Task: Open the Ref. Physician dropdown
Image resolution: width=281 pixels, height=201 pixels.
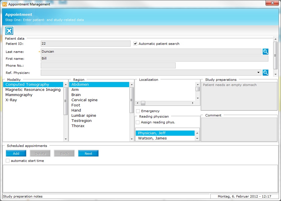Action: [259, 73]
